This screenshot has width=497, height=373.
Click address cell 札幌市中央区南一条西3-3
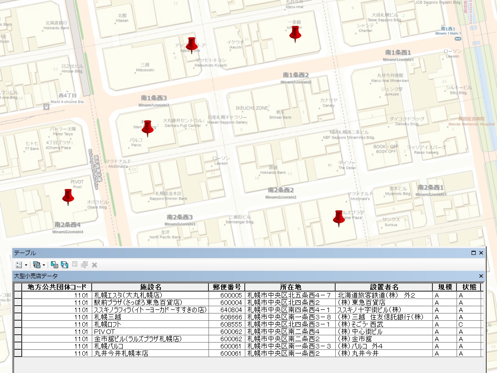click(290, 346)
